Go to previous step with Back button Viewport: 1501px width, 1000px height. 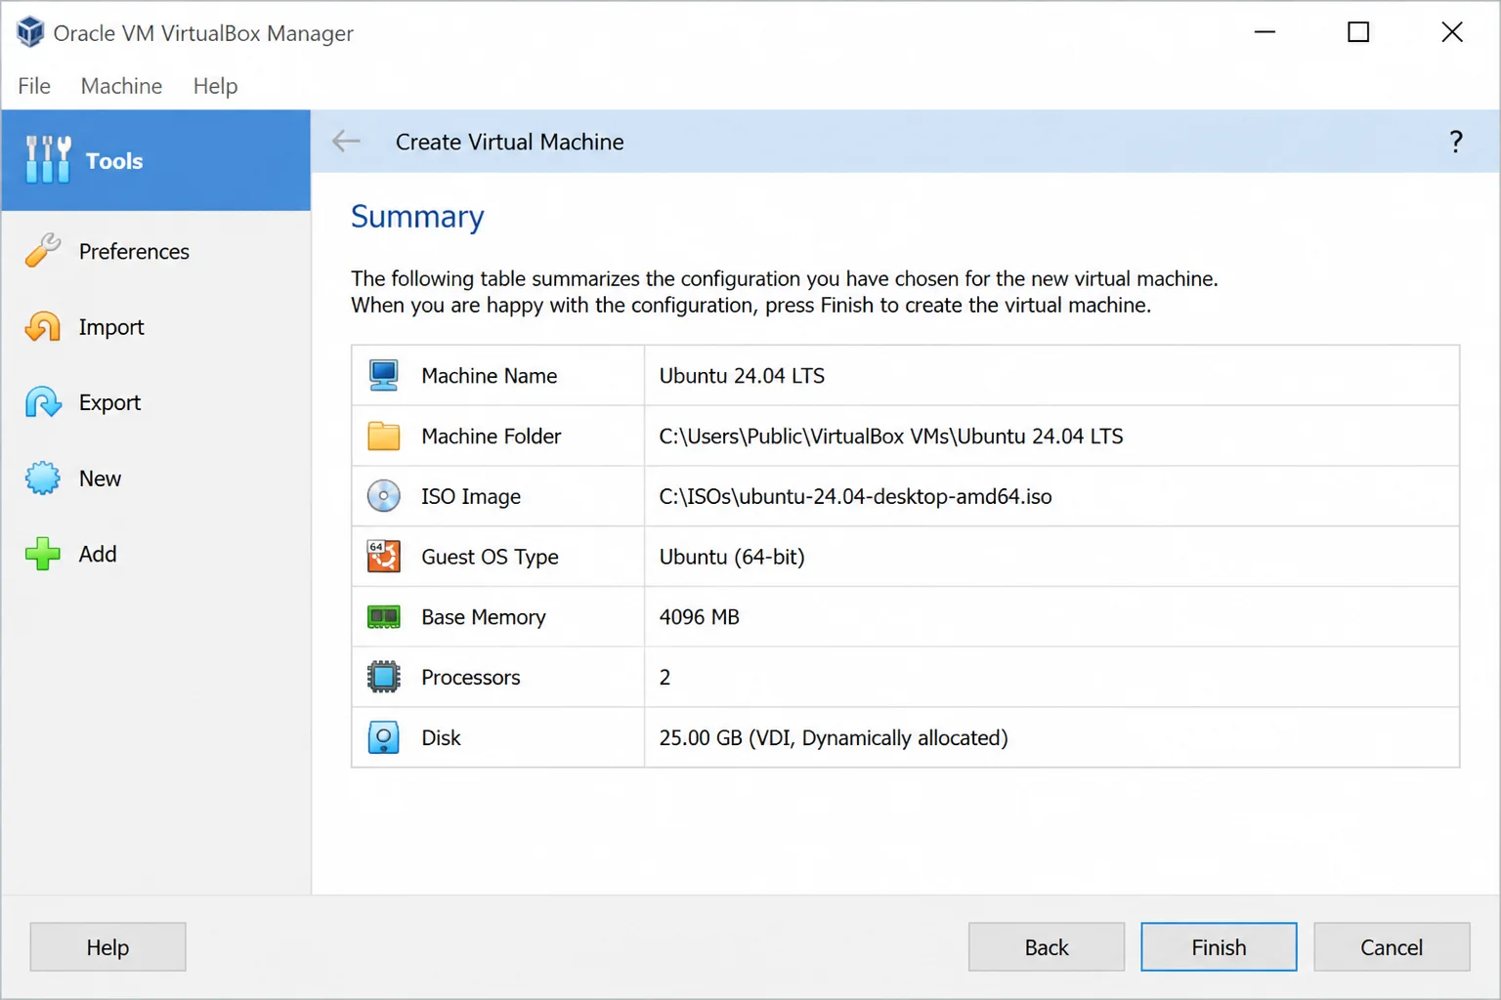tap(1047, 947)
